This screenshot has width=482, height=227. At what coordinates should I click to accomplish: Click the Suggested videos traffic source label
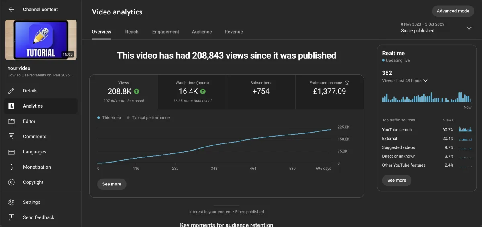398,147
